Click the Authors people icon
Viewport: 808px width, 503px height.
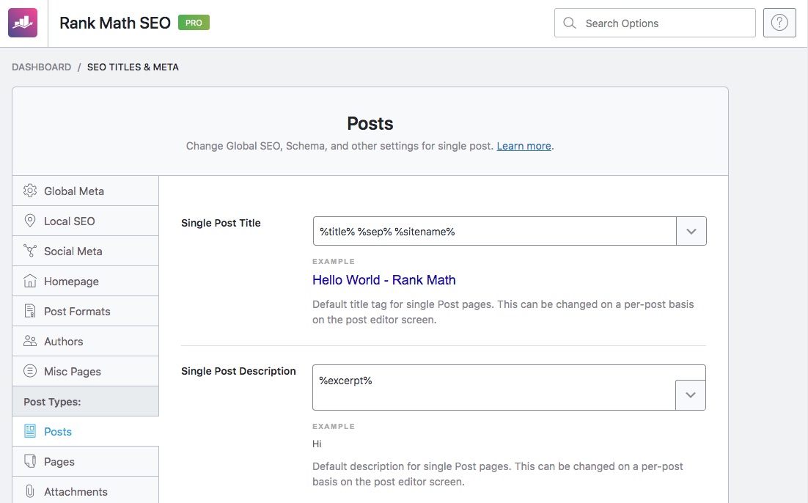[x=30, y=341]
